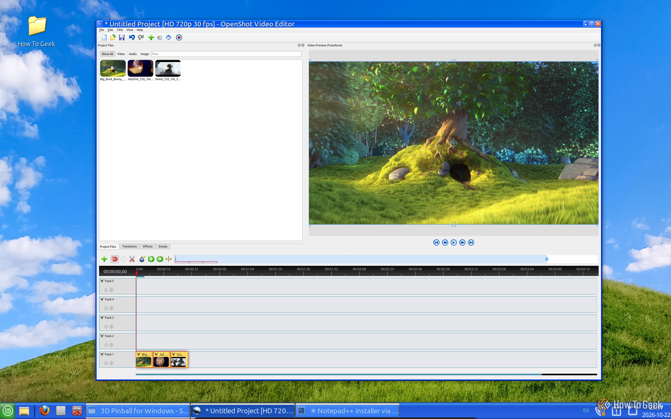Image resolution: width=671 pixels, height=419 pixels.
Task: Open the File menu
Action: [x=102, y=30]
